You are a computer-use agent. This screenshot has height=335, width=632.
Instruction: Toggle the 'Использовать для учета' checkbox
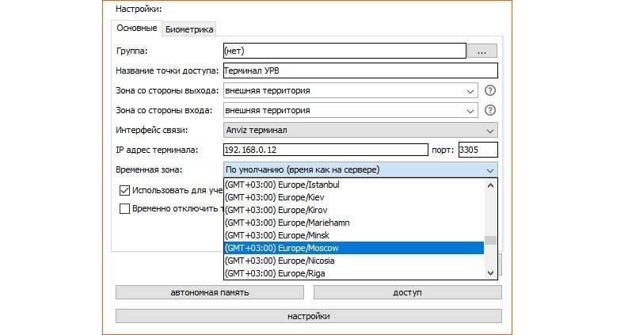pyautogui.click(x=124, y=190)
